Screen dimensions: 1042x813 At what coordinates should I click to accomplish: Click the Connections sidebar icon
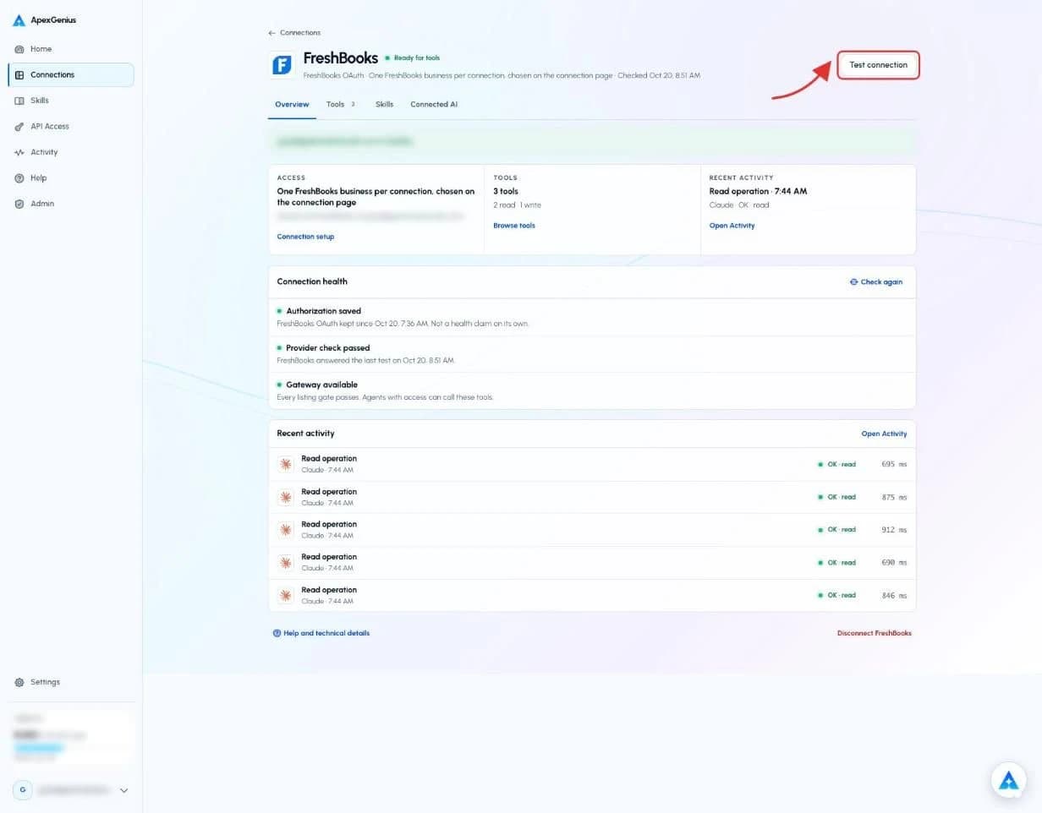[x=19, y=75]
